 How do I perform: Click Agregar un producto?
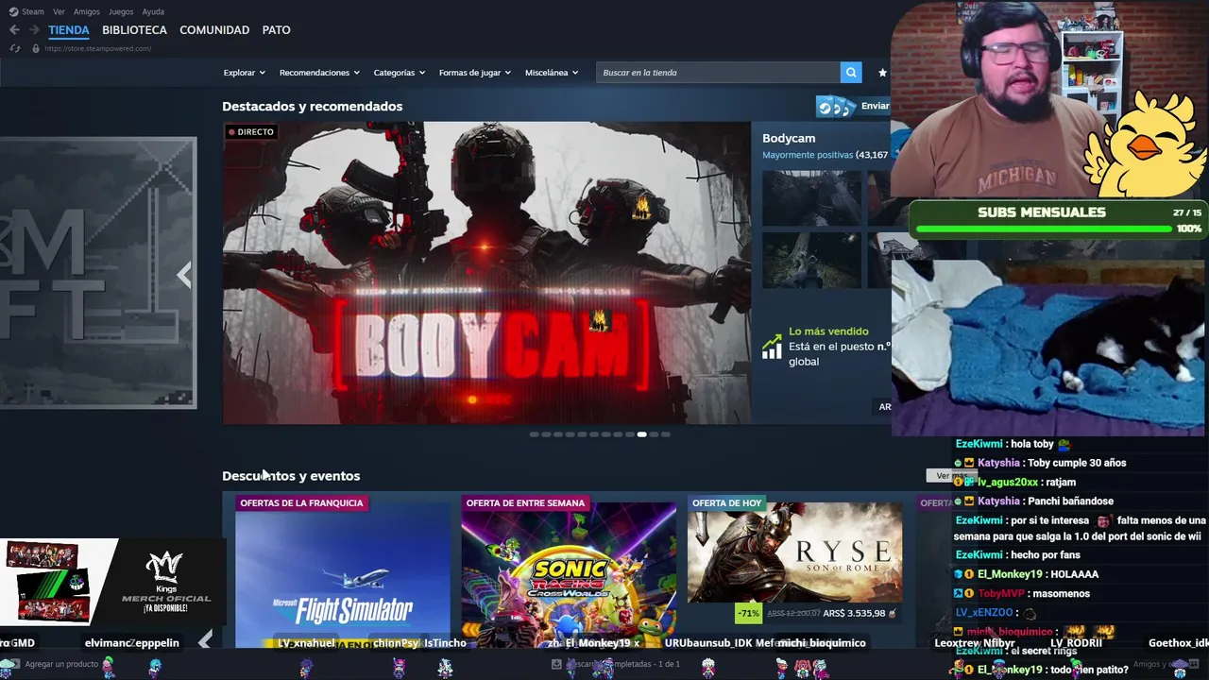pyautogui.click(x=61, y=665)
